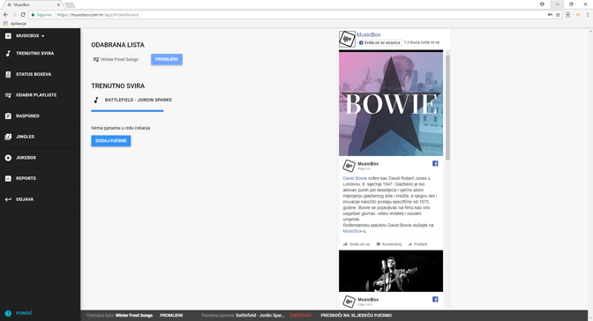Screen dimensions: 593x321
Task: Click the Reports chart icon
Action: click(8, 178)
